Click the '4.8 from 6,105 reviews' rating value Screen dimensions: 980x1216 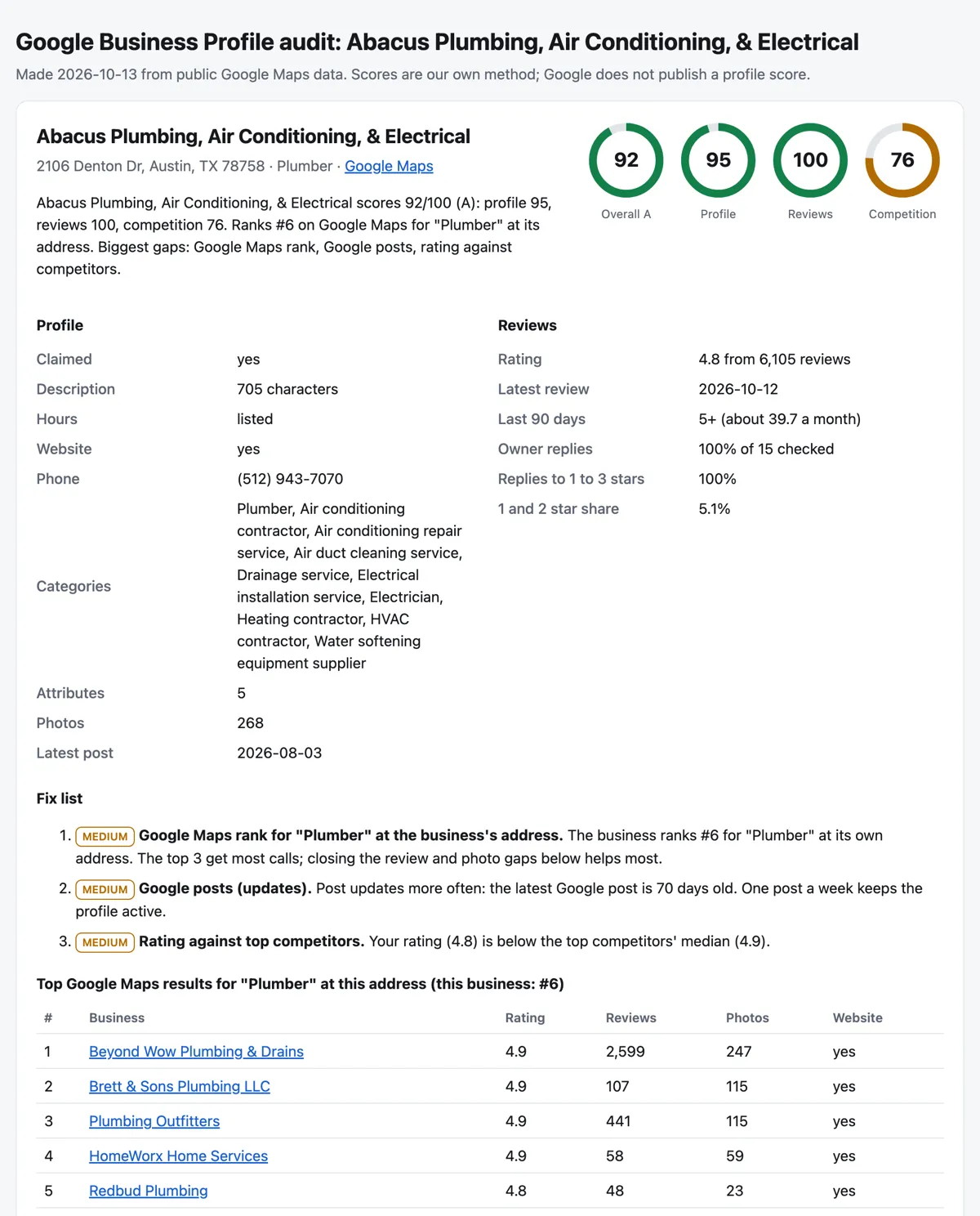774,360
